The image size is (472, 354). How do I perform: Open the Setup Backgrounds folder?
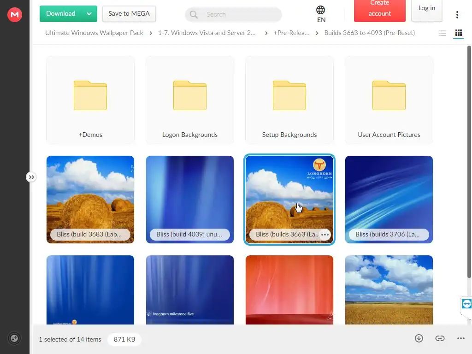[289, 100]
